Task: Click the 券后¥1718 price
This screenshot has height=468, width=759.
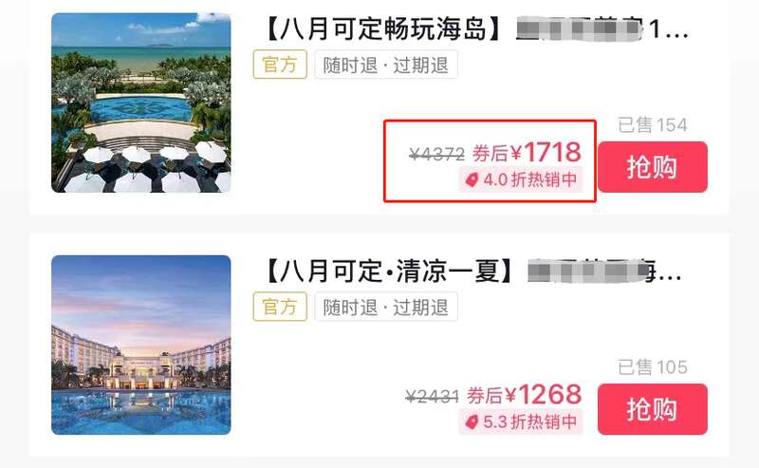Action: (527, 153)
